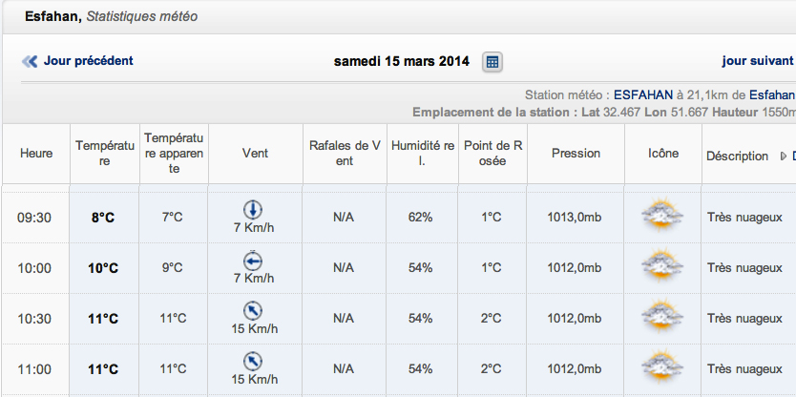The height and width of the screenshot is (397, 796).
Task: Click the Vent column header
Action: pos(256,154)
